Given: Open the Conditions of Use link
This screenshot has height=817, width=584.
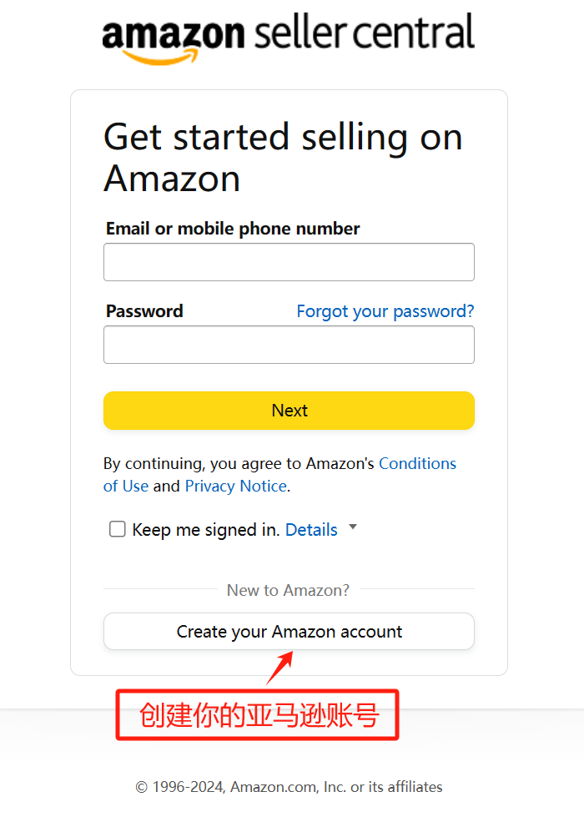Looking at the screenshot, I should pos(417,464).
